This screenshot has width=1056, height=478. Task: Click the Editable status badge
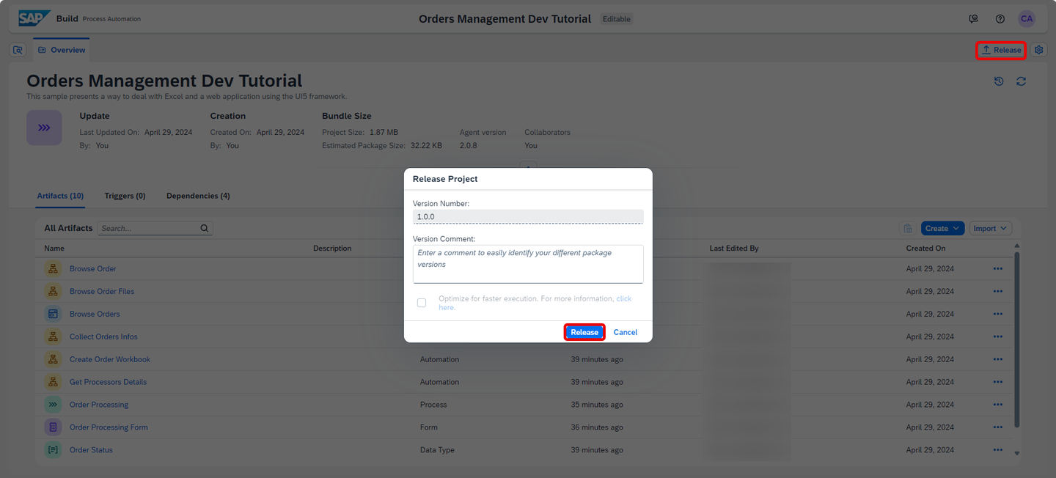[x=617, y=19]
